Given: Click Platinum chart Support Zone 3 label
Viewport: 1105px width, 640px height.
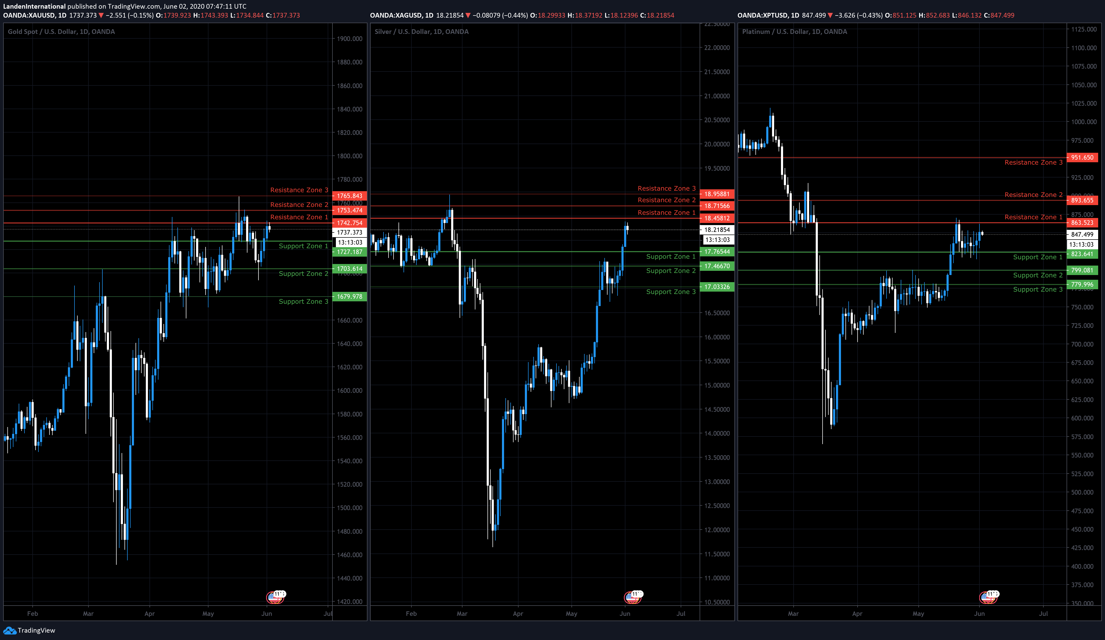Looking at the screenshot, I should (1038, 289).
